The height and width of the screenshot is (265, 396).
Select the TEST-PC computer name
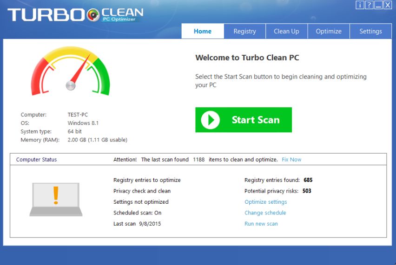(78, 115)
